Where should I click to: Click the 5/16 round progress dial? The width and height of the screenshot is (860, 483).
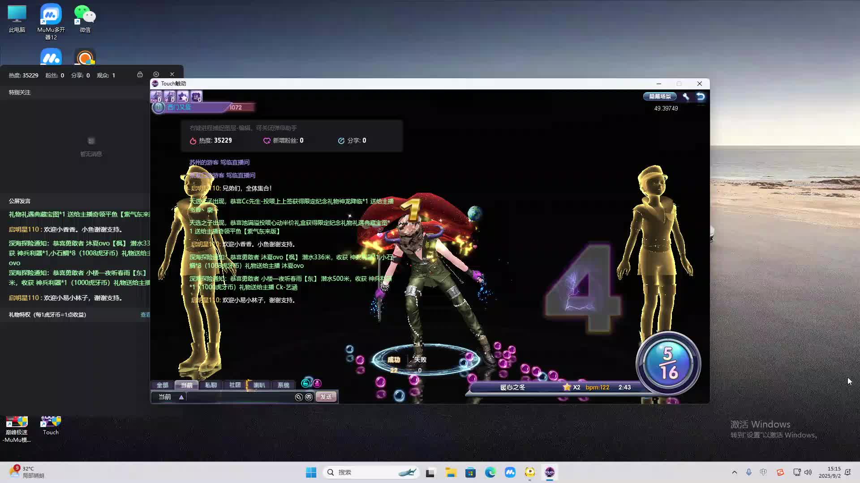coord(668,363)
